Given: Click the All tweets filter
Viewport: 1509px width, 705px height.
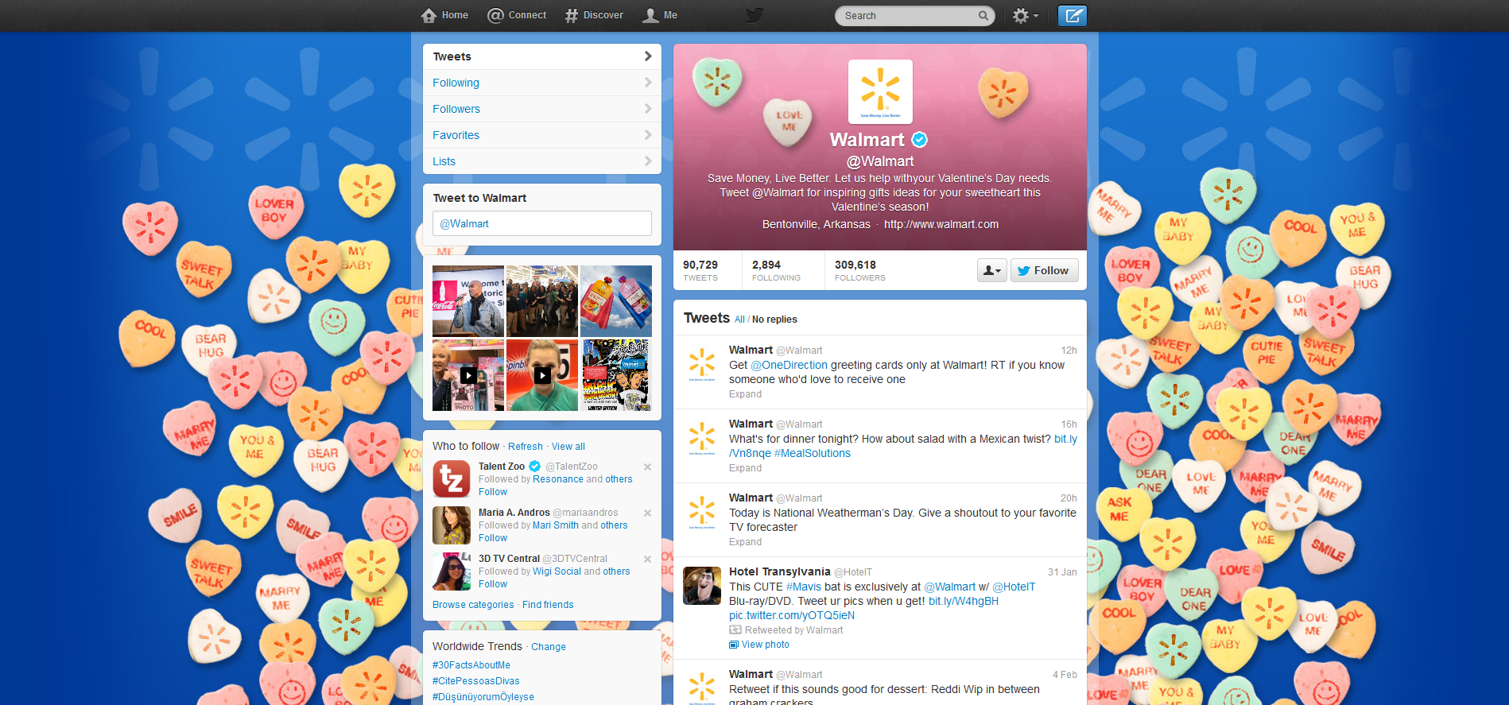Looking at the screenshot, I should pos(739,320).
